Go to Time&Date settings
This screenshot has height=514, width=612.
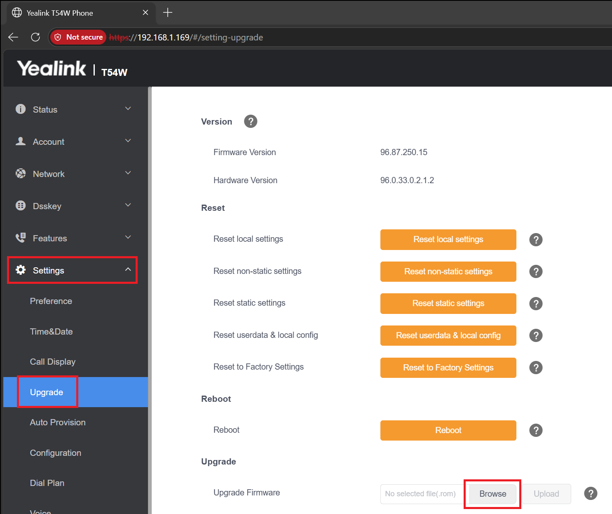[52, 332]
